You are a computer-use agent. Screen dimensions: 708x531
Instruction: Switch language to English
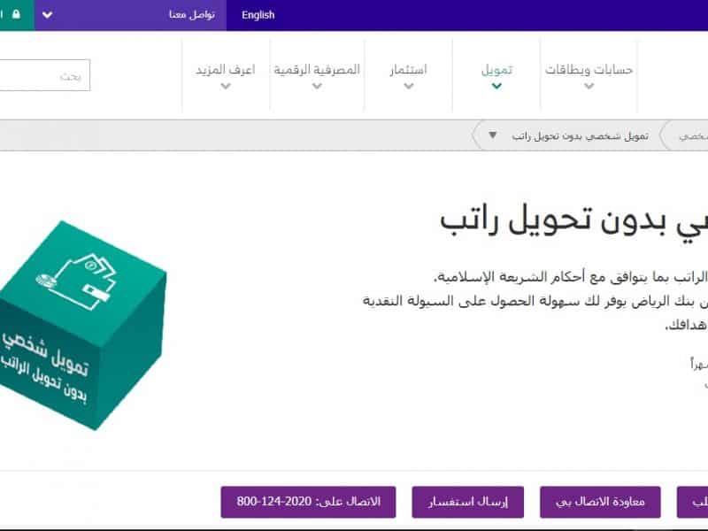[258, 15]
